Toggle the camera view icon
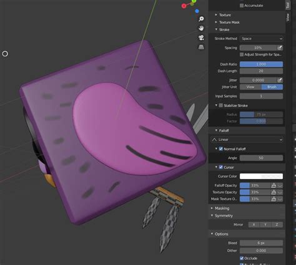This screenshot has height=265, width=296. coord(201,37)
